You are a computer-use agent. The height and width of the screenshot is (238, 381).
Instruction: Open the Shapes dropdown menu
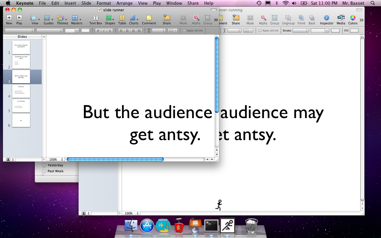(x=110, y=18)
